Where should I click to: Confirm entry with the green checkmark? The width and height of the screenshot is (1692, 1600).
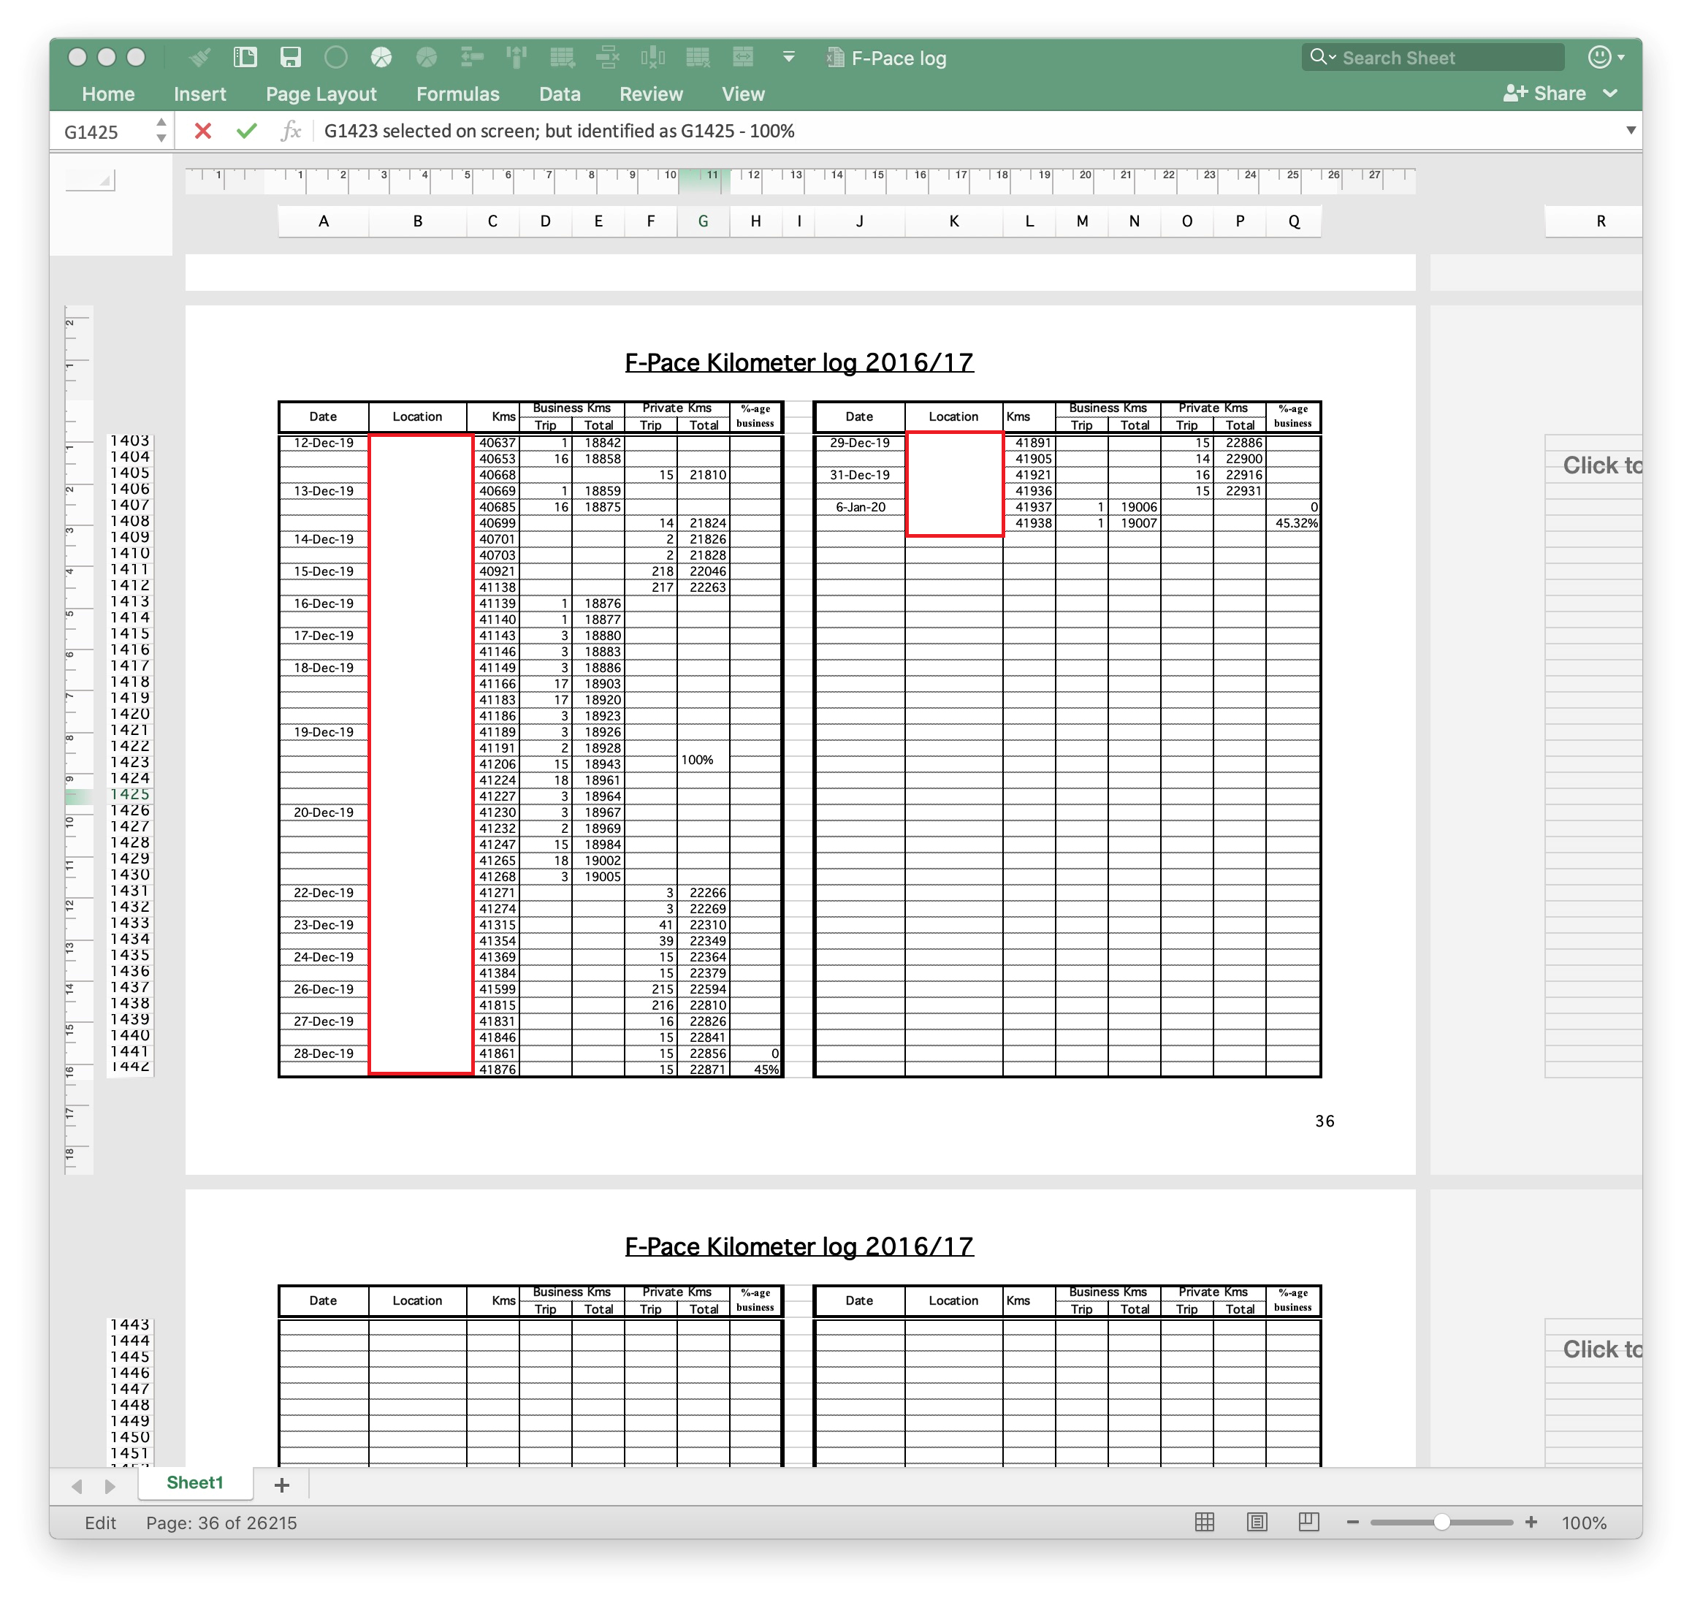(x=246, y=131)
